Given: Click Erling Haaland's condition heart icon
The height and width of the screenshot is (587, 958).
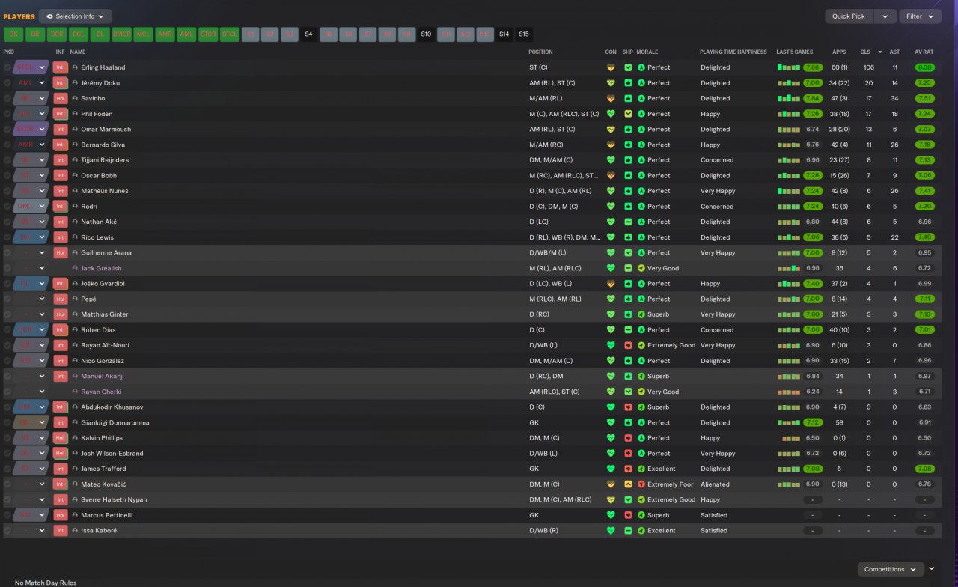Looking at the screenshot, I should (611, 67).
